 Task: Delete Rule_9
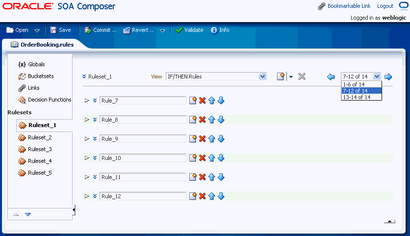tap(203, 139)
